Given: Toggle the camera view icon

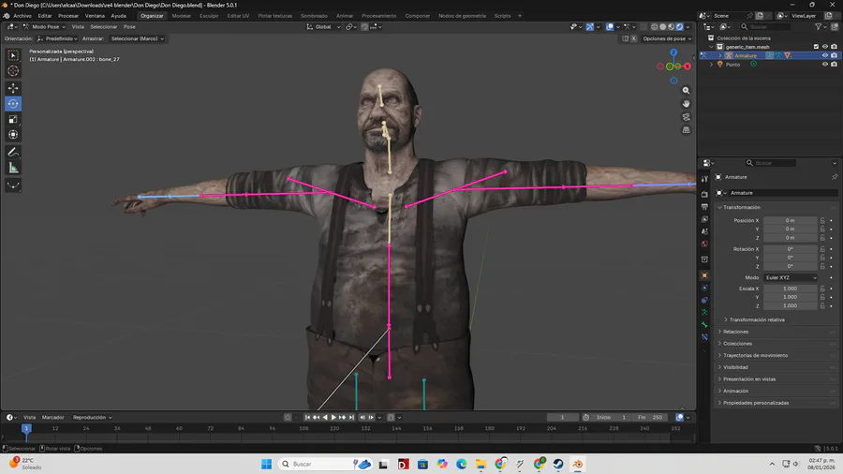Looking at the screenshot, I should coord(686,116).
